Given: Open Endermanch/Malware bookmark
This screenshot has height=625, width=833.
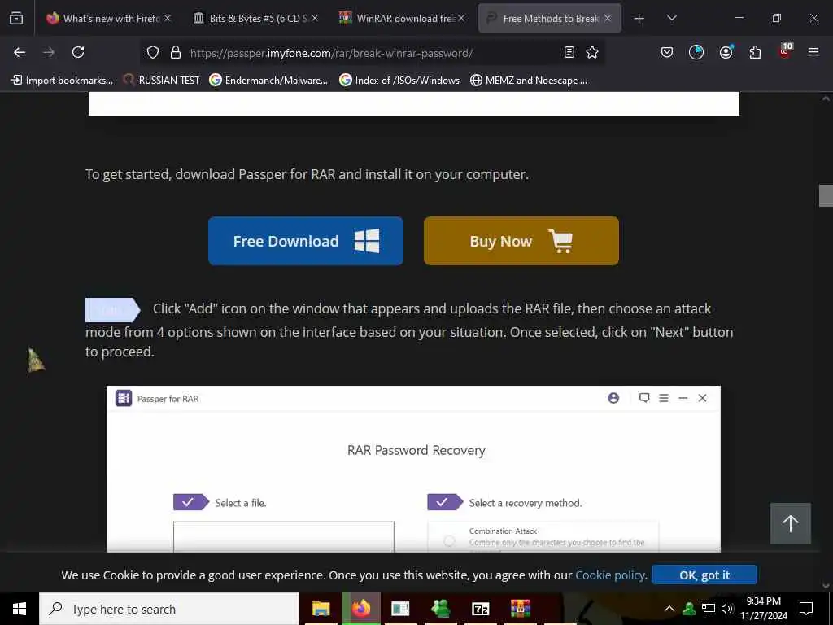Looking at the screenshot, I should pyautogui.click(x=268, y=81).
